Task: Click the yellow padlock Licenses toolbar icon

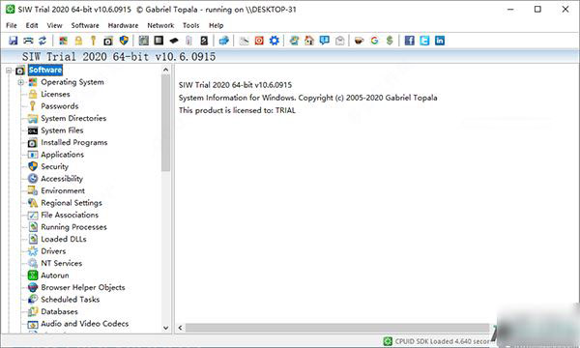Action: point(78,41)
